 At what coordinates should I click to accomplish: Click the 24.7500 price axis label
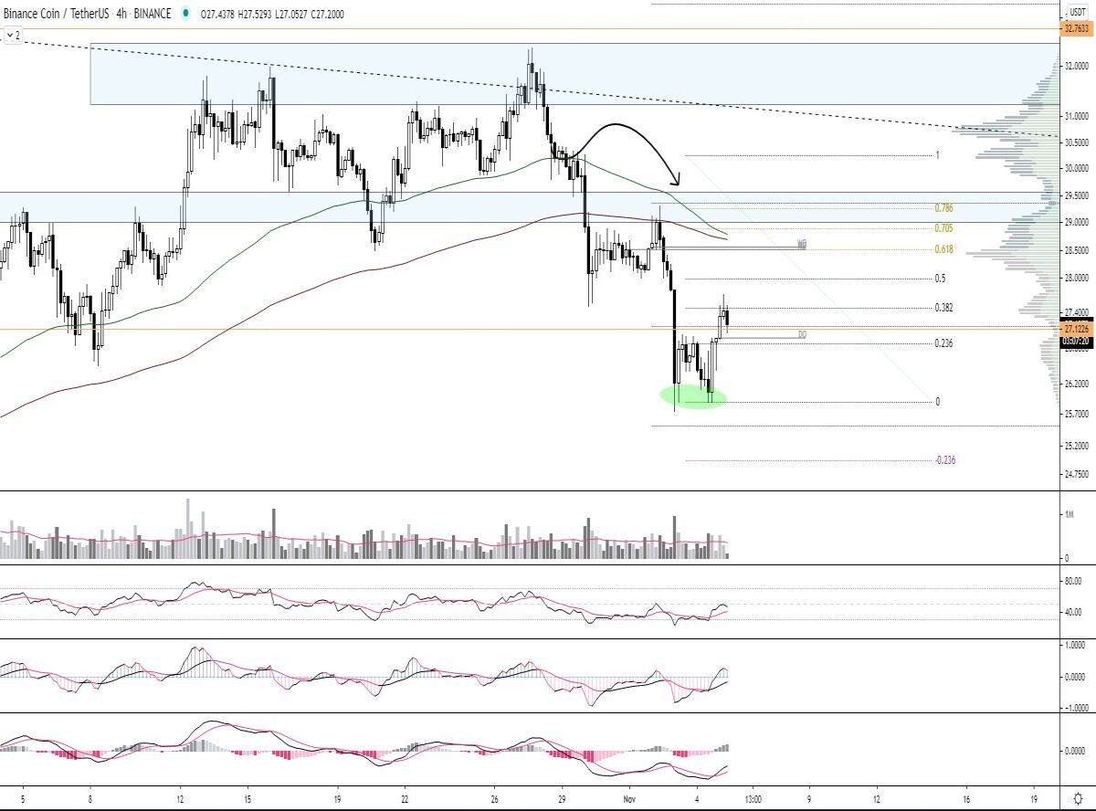pyautogui.click(x=1077, y=474)
